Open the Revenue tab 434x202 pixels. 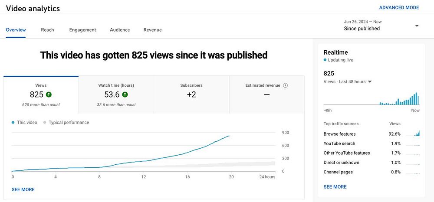152,30
